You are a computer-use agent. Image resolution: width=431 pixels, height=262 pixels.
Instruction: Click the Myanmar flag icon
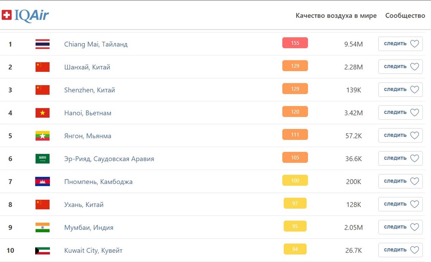tap(42, 136)
